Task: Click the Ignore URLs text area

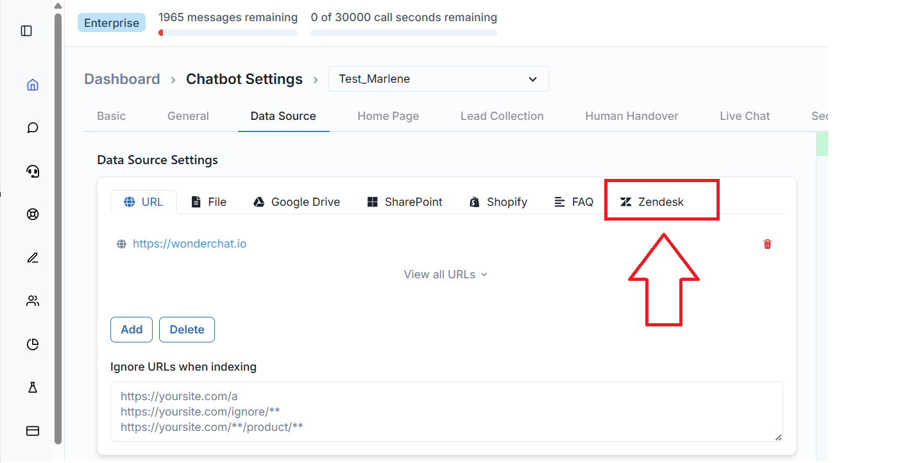Action: [x=446, y=412]
